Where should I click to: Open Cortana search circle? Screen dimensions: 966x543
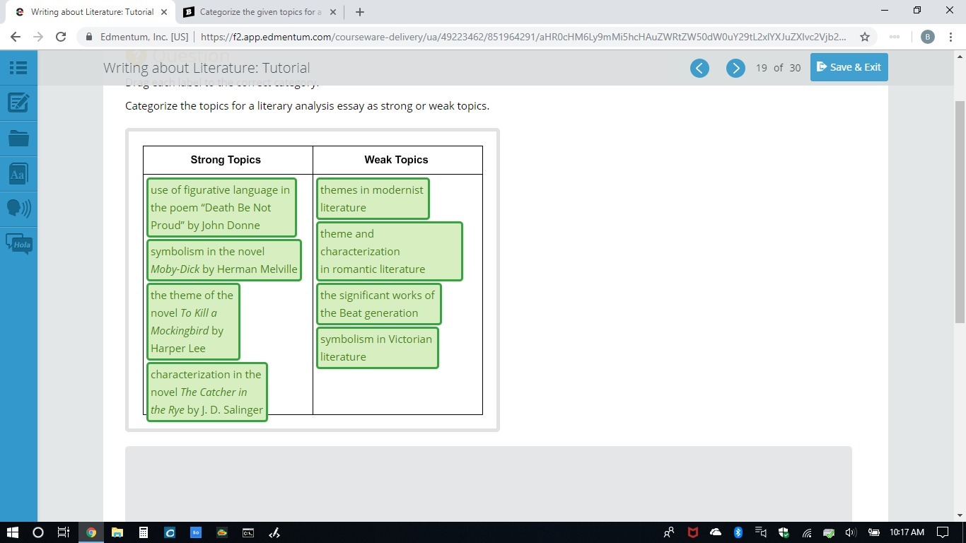[38, 532]
